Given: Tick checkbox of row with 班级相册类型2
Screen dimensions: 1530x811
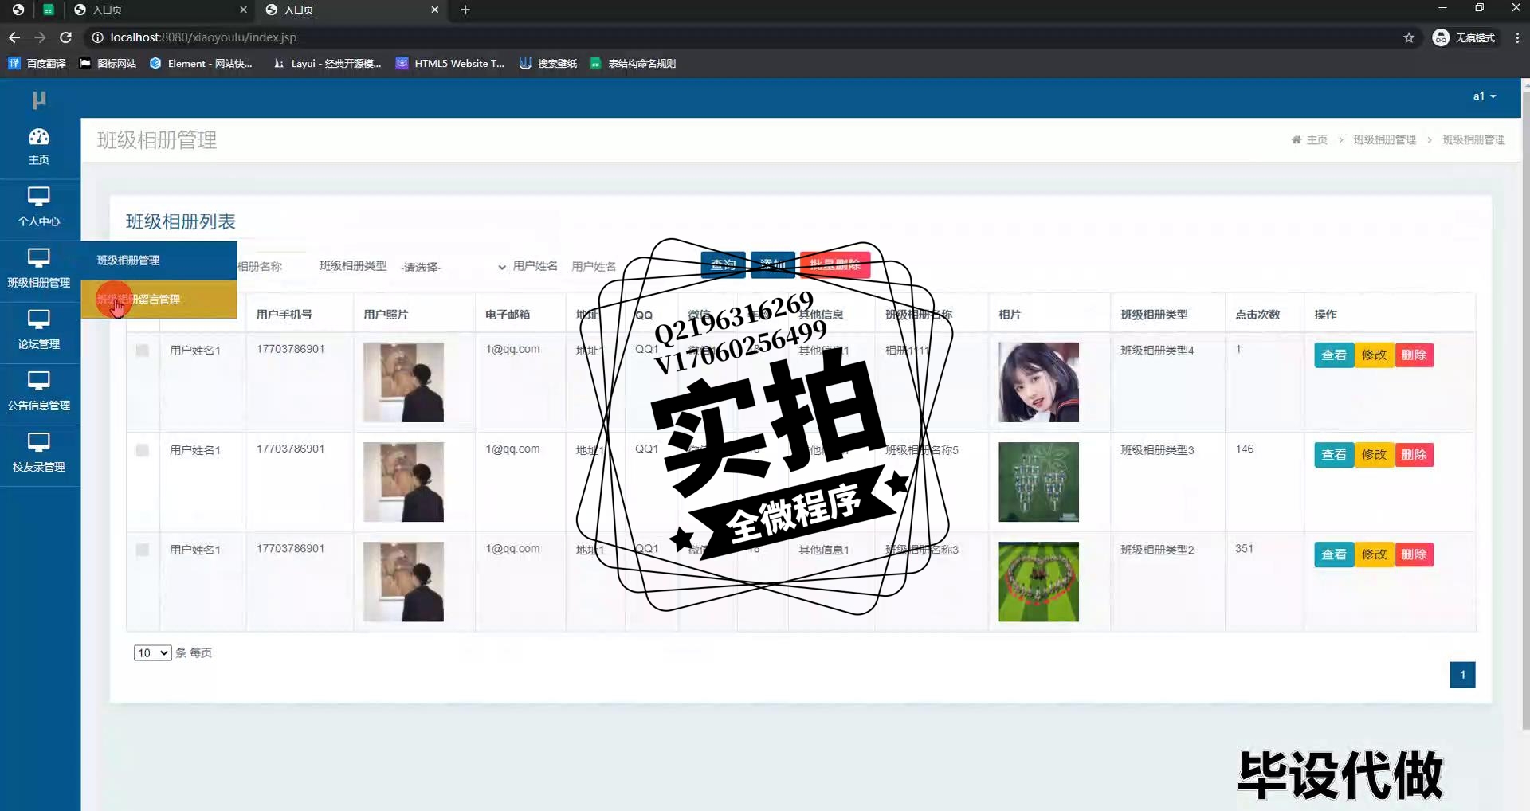Looking at the screenshot, I should (x=143, y=550).
